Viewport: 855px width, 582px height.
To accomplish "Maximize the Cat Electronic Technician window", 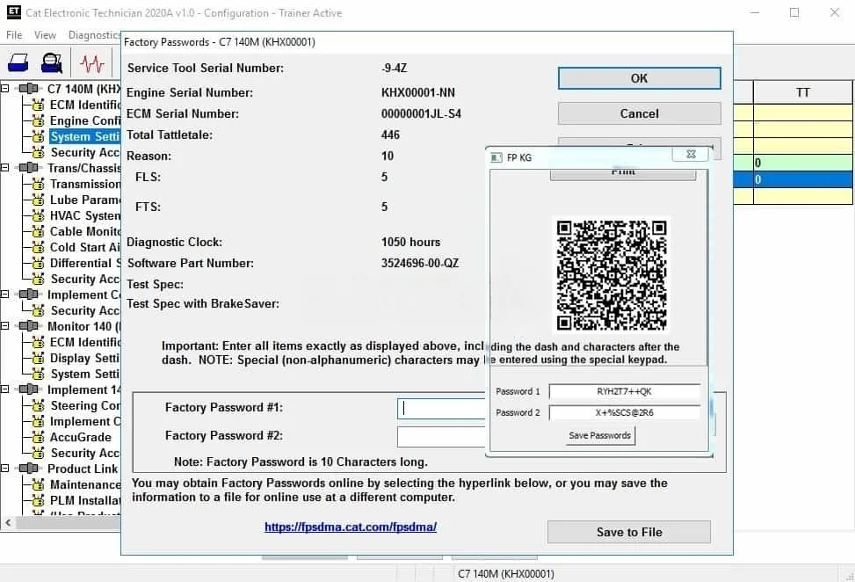I will (x=794, y=12).
